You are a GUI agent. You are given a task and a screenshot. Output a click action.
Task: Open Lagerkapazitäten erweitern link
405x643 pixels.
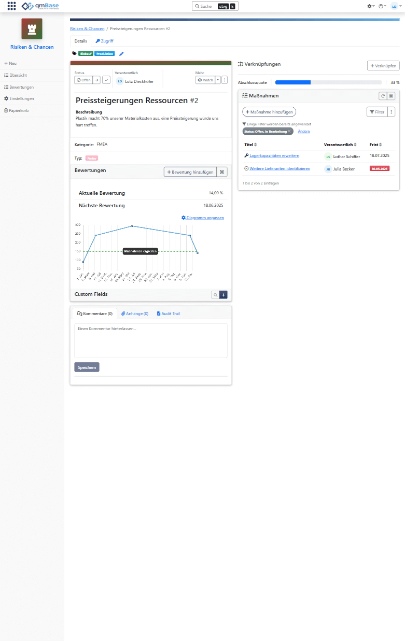click(274, 155)
